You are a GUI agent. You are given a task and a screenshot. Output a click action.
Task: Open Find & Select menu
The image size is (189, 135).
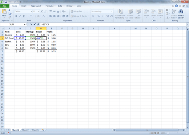(181, 14)
